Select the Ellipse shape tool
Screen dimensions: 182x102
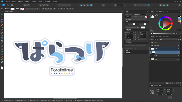click(x=2, y=46)
